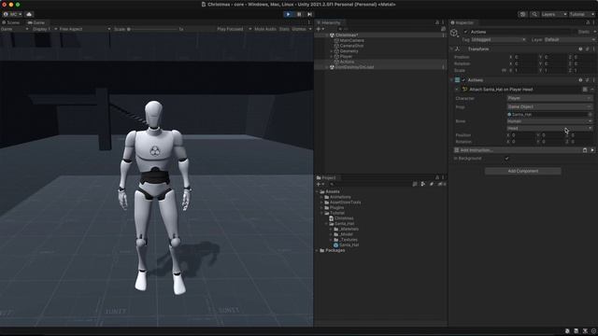The image size is (598, 336).
Task: Open the Head bone dropdown
Action: point(549,129)
